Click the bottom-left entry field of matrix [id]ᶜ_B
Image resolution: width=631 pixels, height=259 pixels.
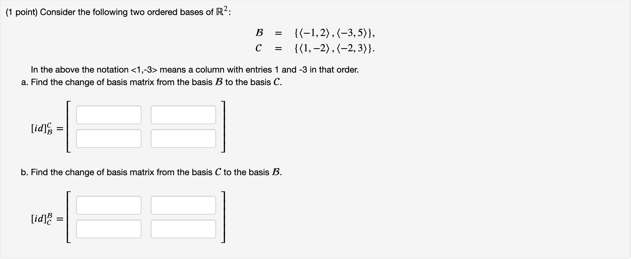click(109, 138)
